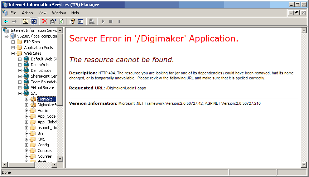The height and width of the screenshot is (177, 309).
Task: Click the Refresh toolbar icon
Action: pyautogui.click(x=61, y=21)
